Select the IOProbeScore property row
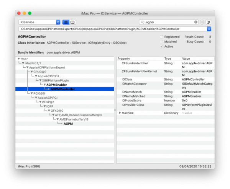 click(x=166, y=100)
